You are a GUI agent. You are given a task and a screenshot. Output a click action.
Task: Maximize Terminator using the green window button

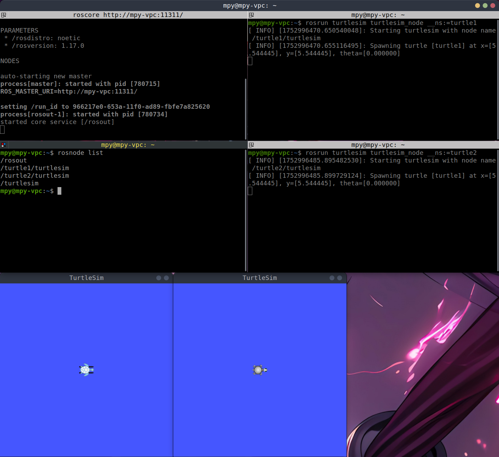(485, 6)
